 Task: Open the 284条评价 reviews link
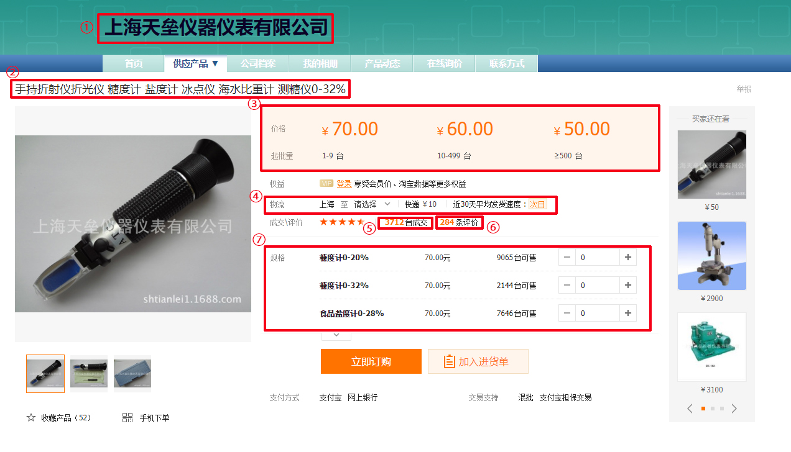[x=459, y=222]
